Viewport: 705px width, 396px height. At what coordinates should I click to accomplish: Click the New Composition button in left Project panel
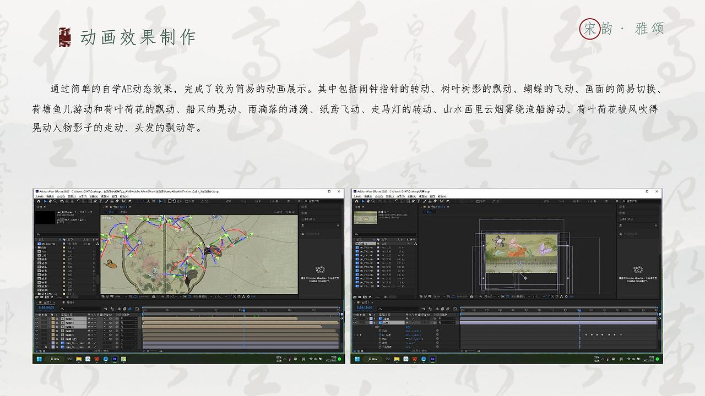(x=47, y=297)
